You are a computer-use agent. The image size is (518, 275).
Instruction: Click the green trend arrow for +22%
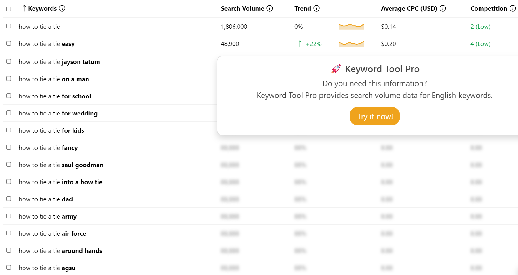[x=300, y=44]
